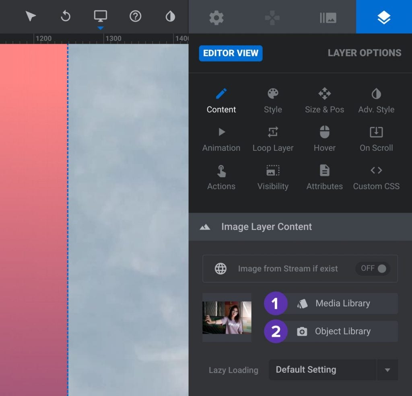
Task: Open the On Scroll options
Action: click(x=376, y=139)
